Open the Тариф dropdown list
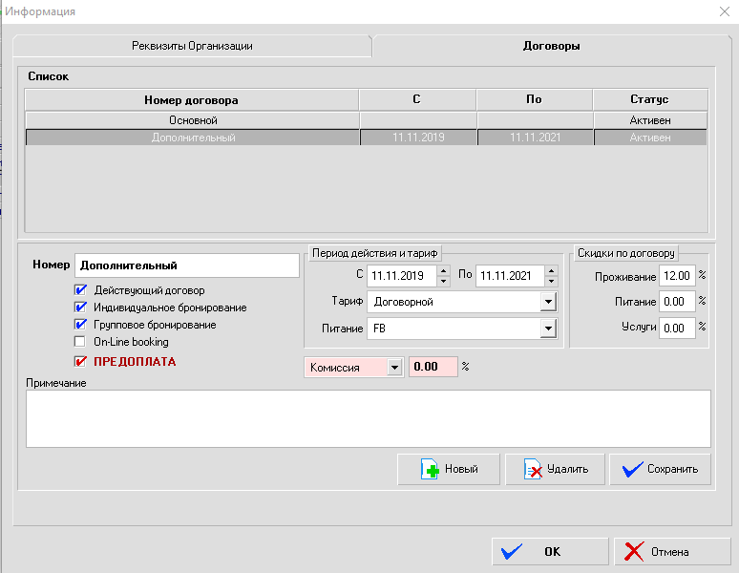Screen dimensions: 739x573 pos(547,303)
